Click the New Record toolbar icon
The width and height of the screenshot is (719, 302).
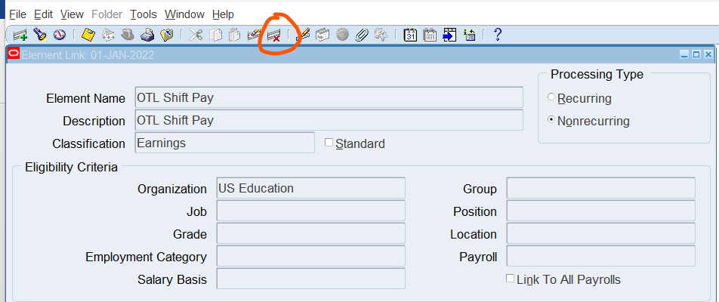tap(20, 35)
